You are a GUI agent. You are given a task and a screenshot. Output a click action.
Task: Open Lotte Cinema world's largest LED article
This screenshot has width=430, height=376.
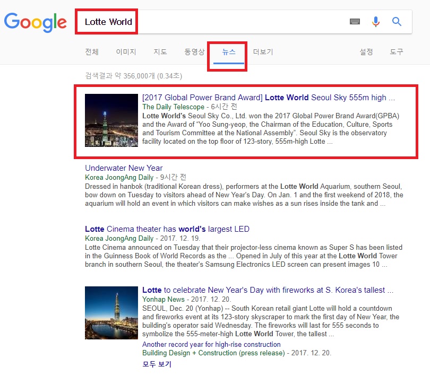[167, 229]
